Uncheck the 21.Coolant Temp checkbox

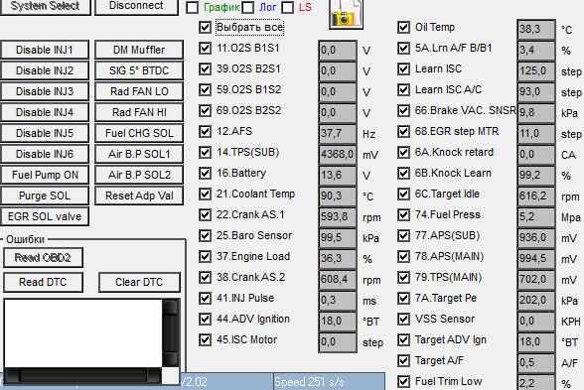tap(205, 194)
